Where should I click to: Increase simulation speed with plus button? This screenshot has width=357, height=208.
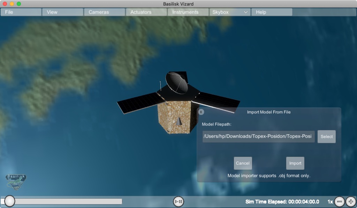point(351,201)
